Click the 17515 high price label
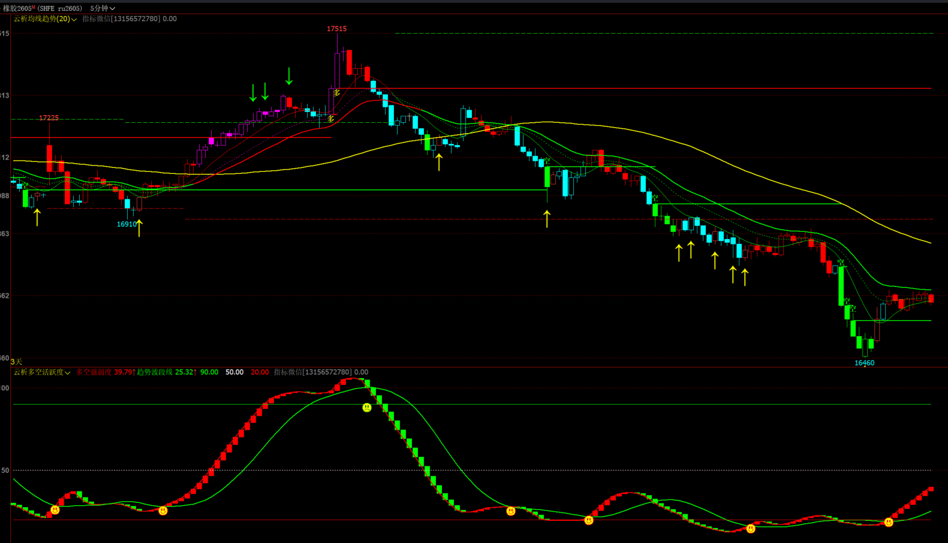This screenshot has height=543, width=948. pos(336,29)
